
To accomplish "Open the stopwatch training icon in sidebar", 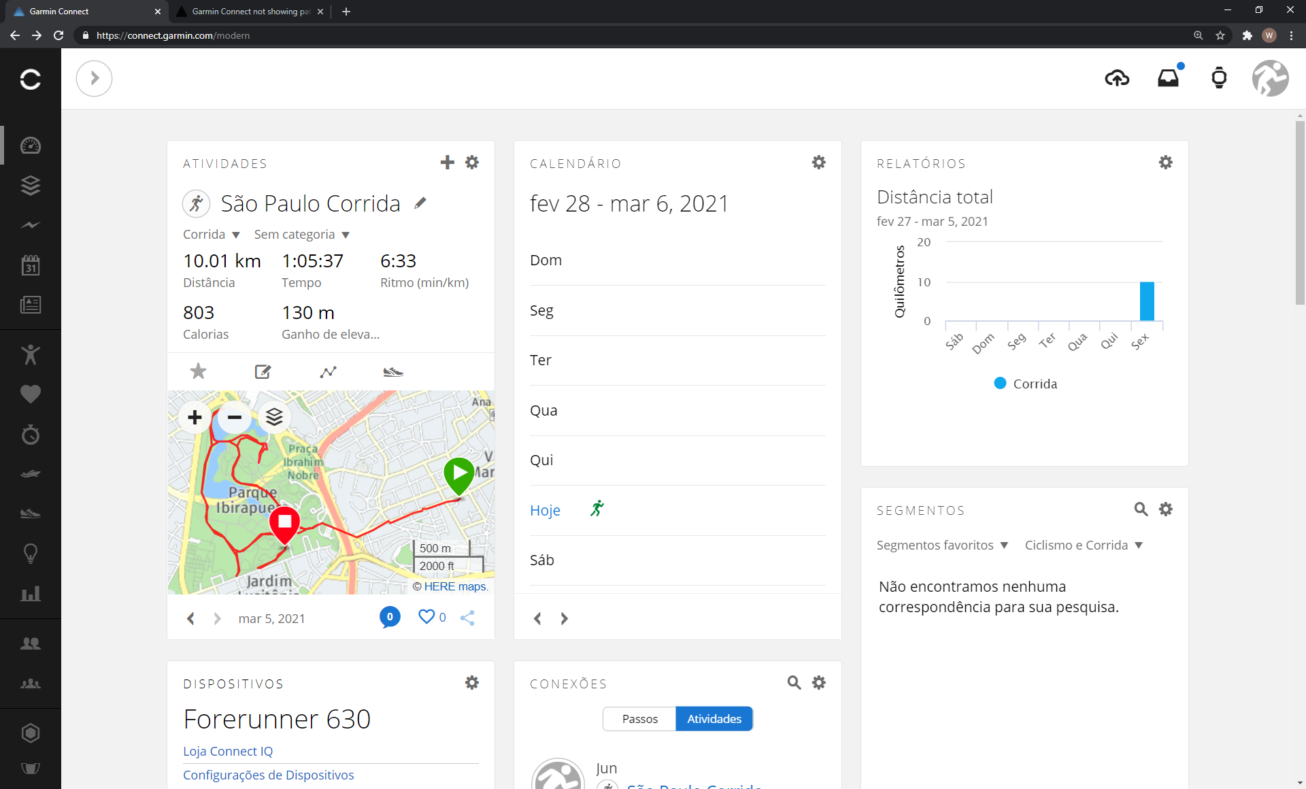I will coord(31,434).
